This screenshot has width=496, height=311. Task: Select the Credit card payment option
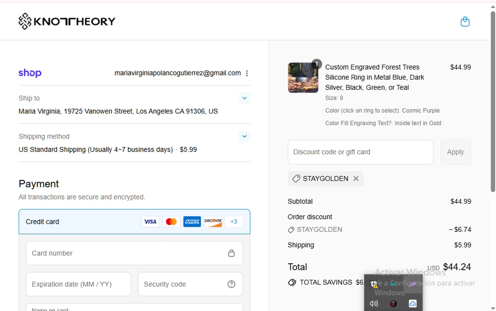[134, 222]
